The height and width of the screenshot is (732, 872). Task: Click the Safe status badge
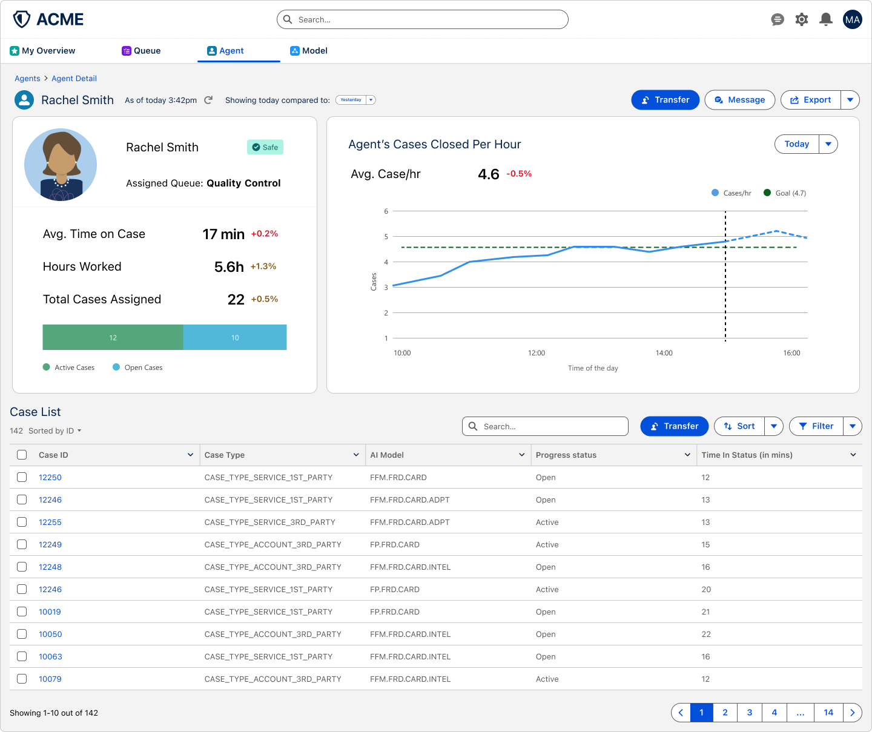pos(265,147)
